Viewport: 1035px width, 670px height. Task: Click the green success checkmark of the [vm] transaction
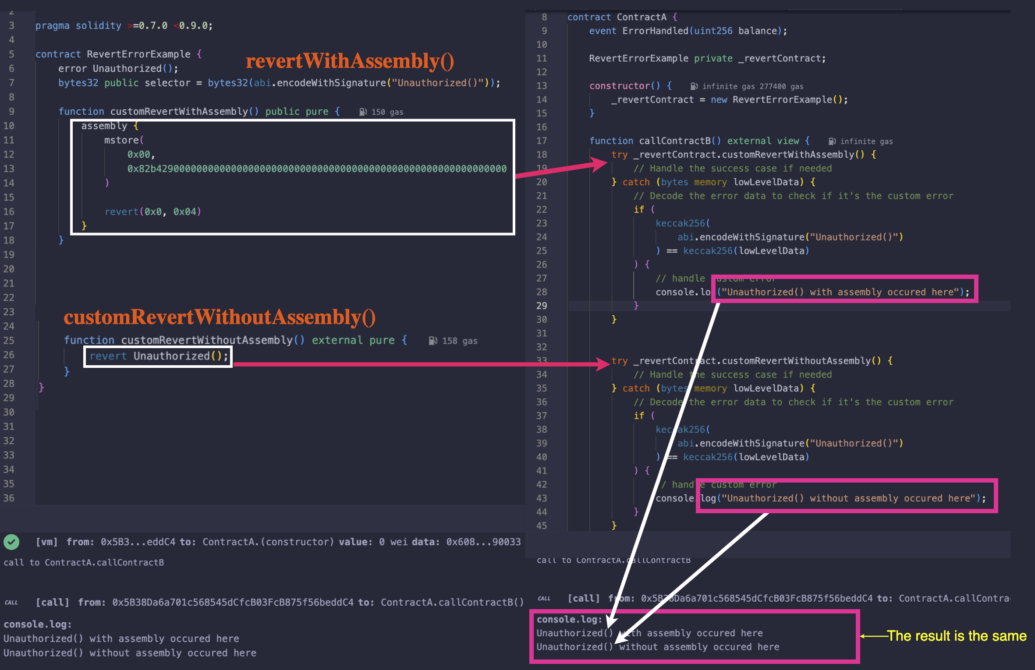click(11, 542)
